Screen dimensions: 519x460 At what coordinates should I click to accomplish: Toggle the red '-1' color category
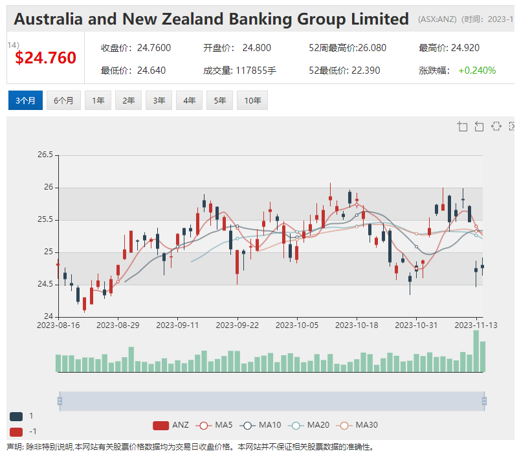point(17,431)
